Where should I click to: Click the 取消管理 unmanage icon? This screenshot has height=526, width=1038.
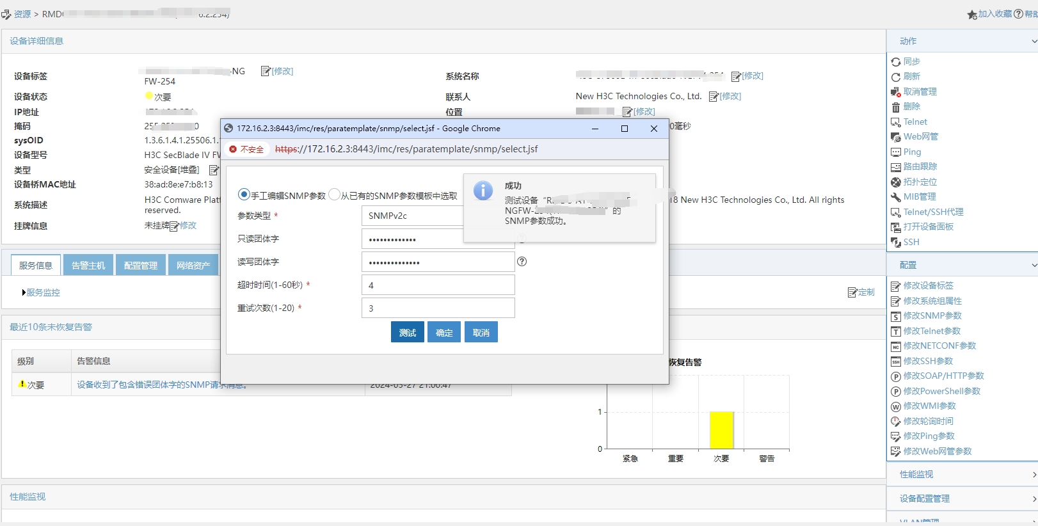pos(896,92)
